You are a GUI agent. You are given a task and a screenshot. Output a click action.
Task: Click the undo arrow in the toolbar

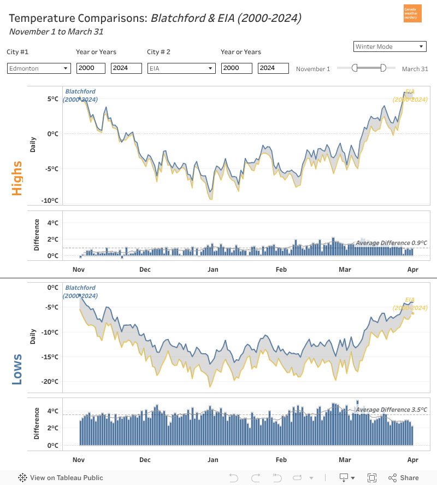pyautogui.click(x=234, y=477)
